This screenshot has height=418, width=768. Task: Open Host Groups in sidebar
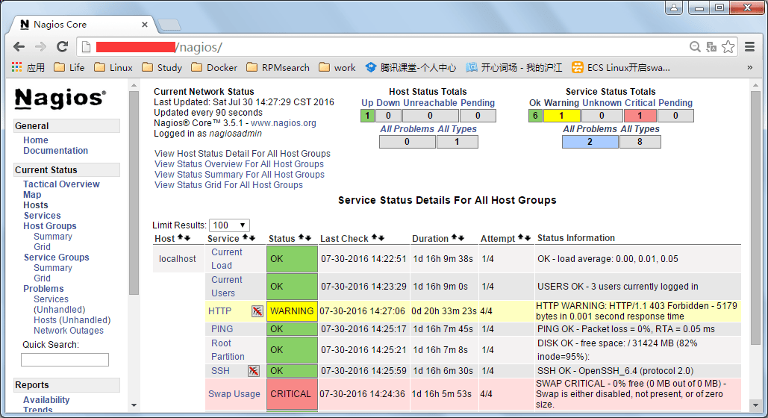(x=50, y=226)
